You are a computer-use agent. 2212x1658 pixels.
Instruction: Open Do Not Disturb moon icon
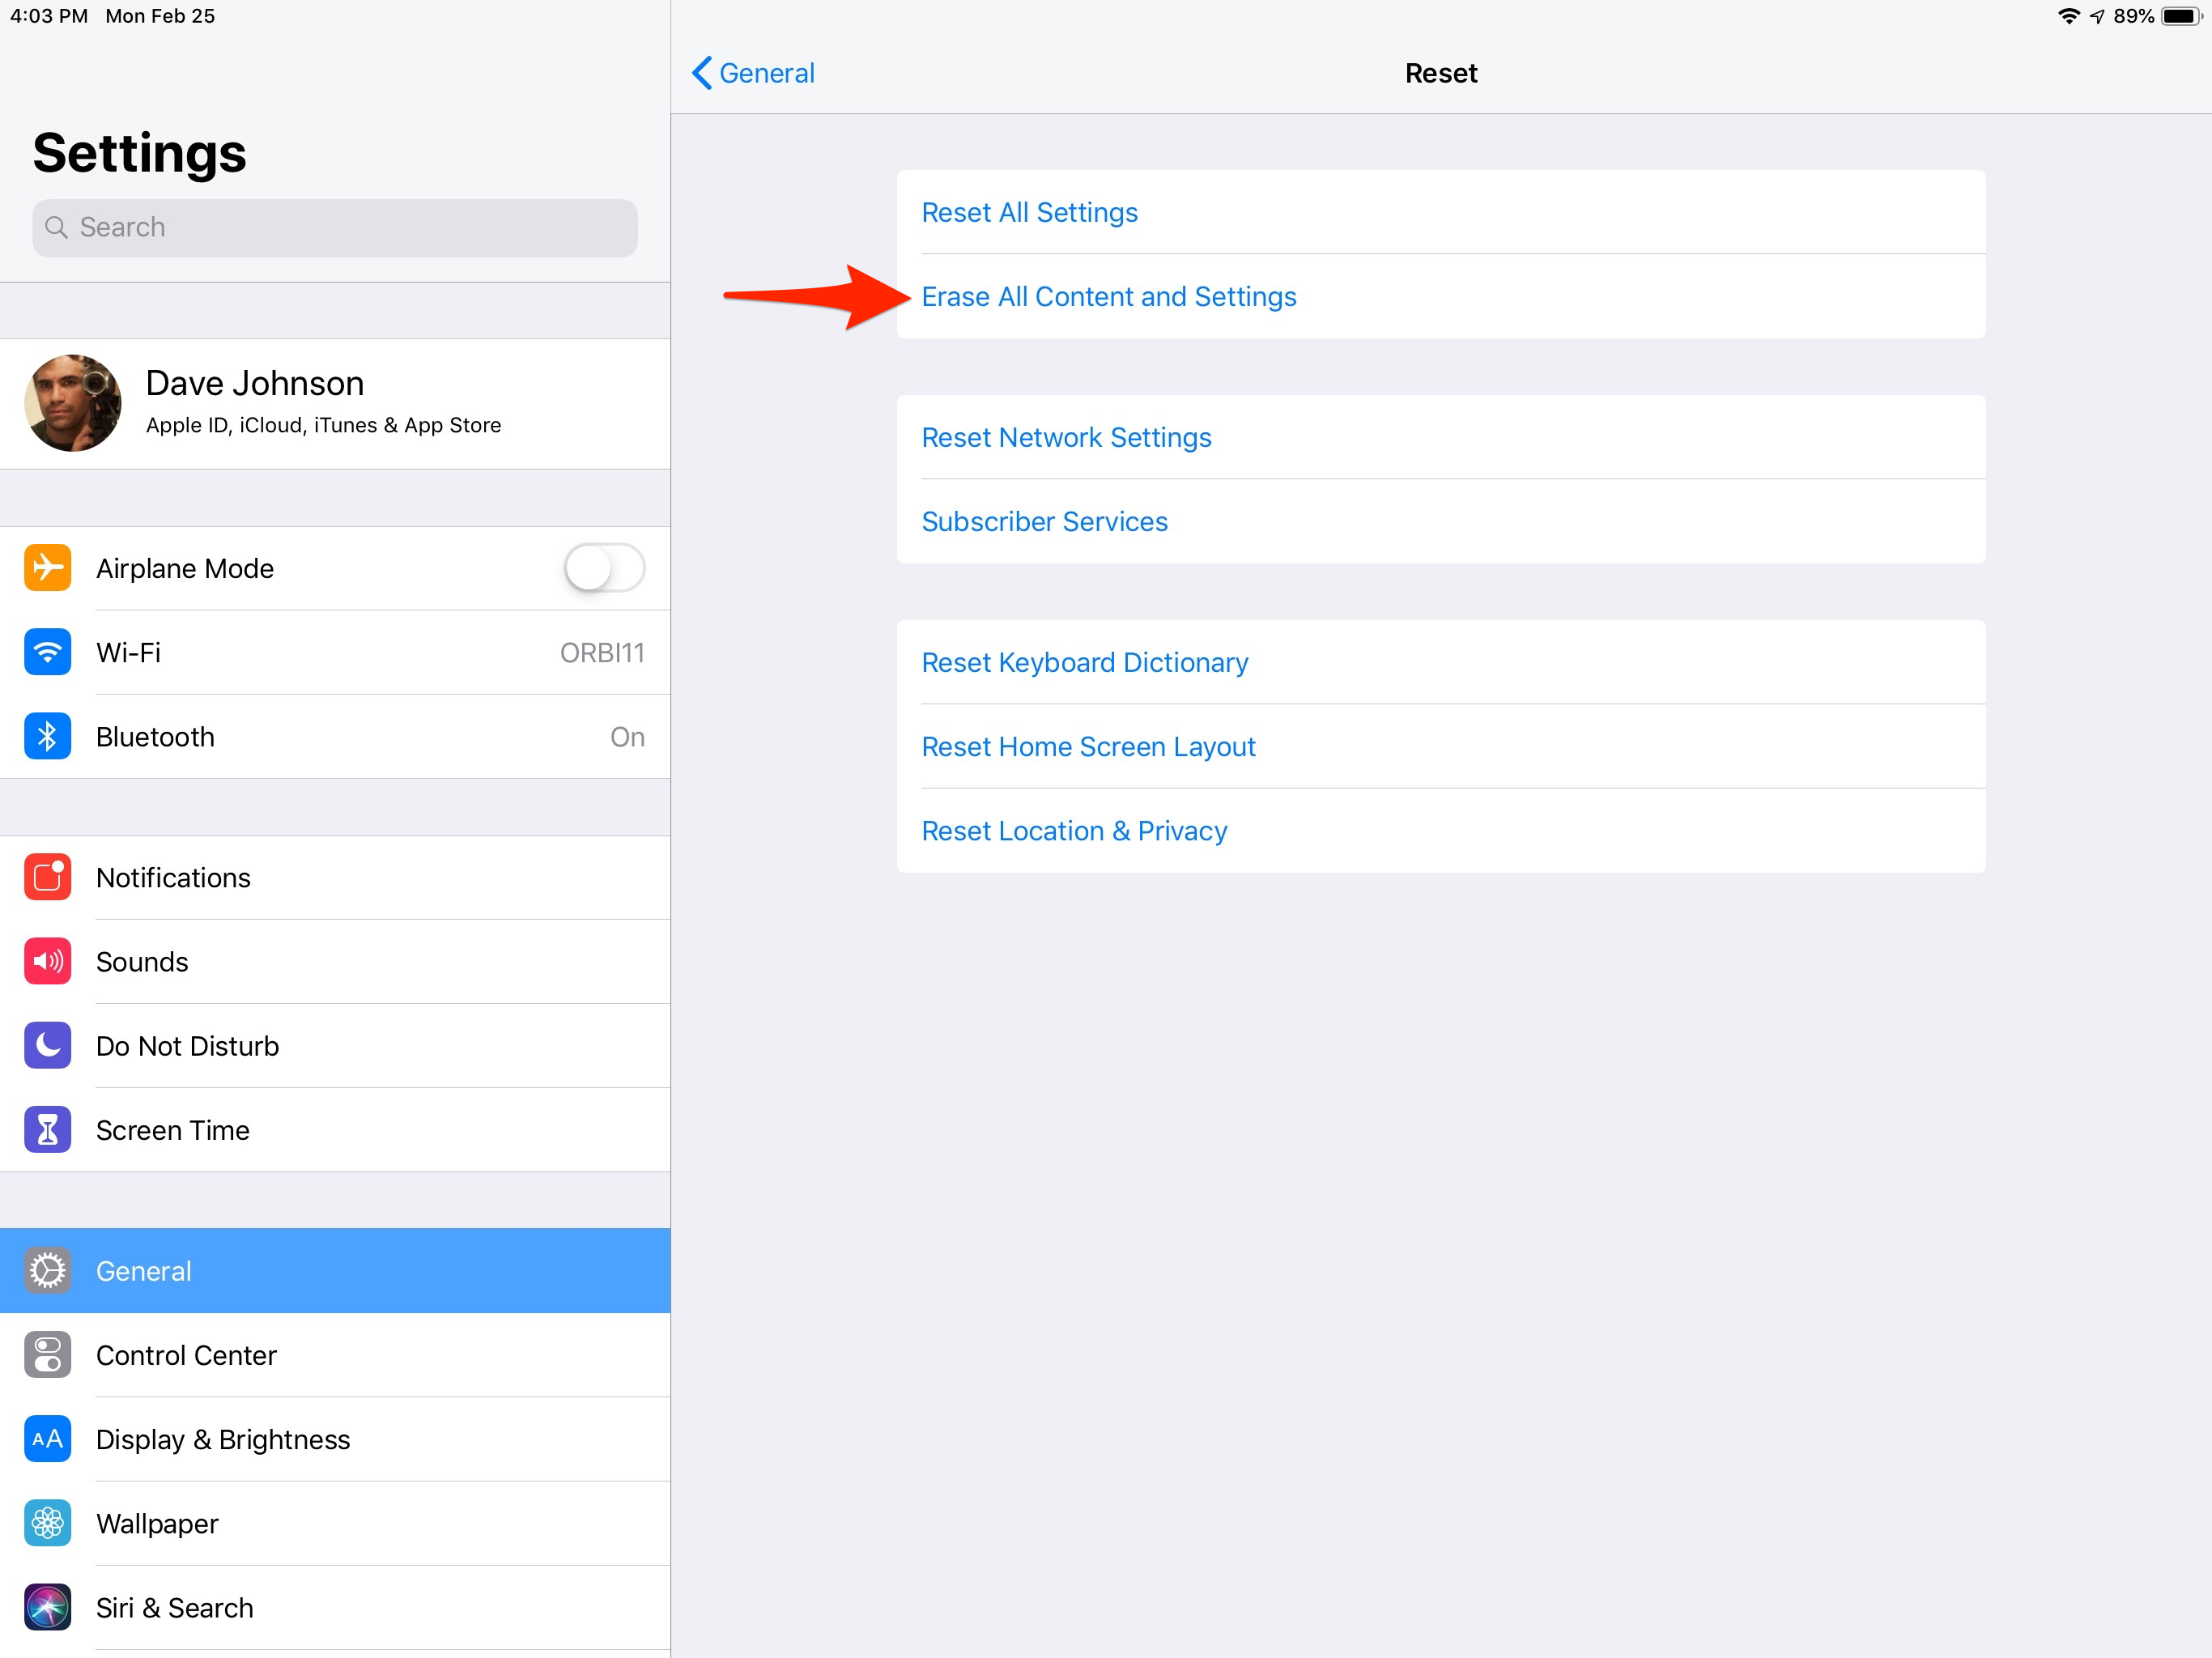(47, 1045)
